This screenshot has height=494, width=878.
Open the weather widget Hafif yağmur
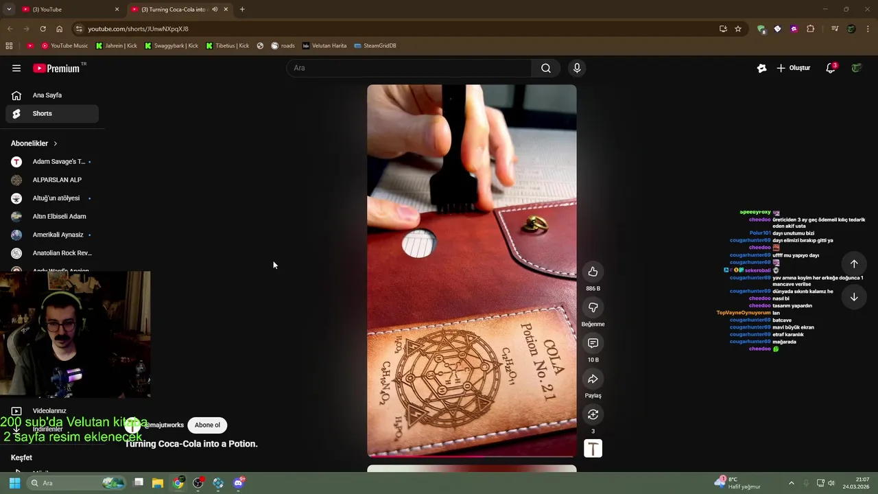point(738,483)
